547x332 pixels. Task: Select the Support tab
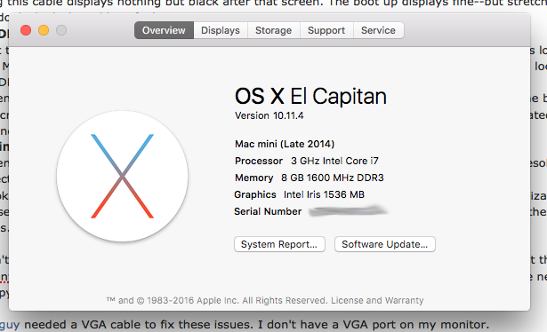(x=326, y=30)
